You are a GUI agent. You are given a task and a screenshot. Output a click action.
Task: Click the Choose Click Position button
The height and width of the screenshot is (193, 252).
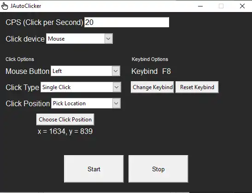tap(65, 120)
